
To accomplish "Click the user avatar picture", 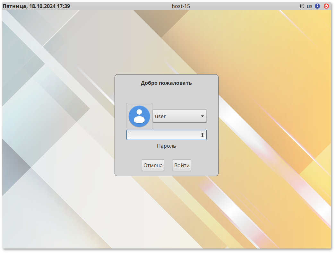I will (x=139, y=116).
